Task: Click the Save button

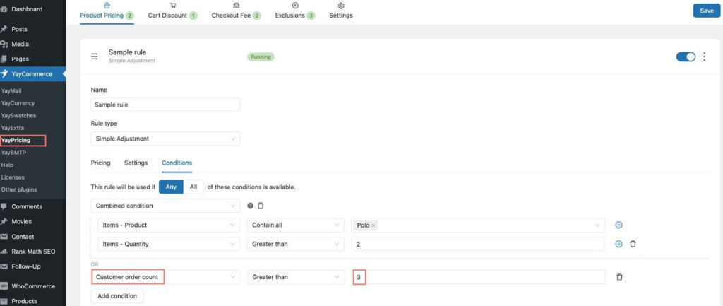Action: tap(706, 11)
